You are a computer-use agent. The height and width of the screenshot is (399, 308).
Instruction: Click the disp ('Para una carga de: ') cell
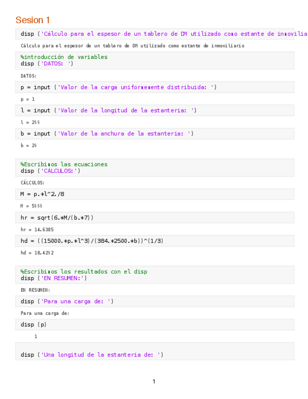click(x=67, y=301)
